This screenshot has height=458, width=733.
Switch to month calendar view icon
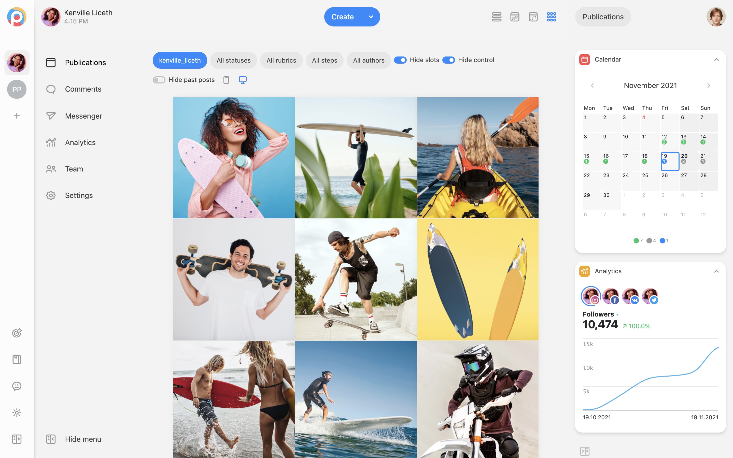(x=533, y=17)
